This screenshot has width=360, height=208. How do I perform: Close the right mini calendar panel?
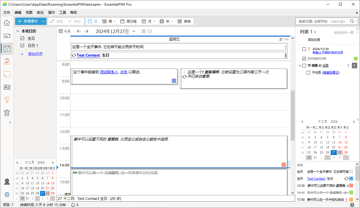pos(357,120)
